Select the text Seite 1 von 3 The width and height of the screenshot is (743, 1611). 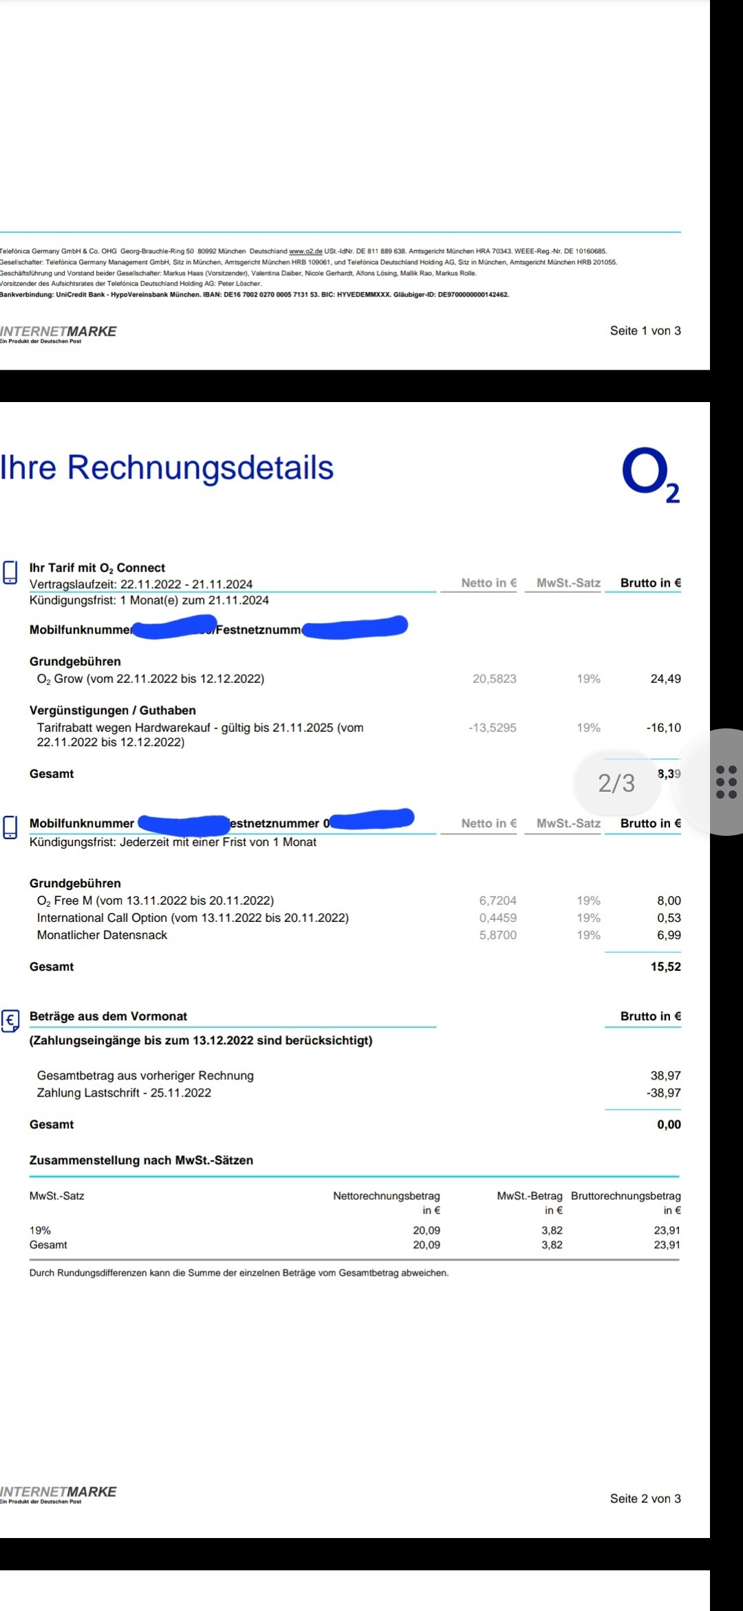pos(645,330)
